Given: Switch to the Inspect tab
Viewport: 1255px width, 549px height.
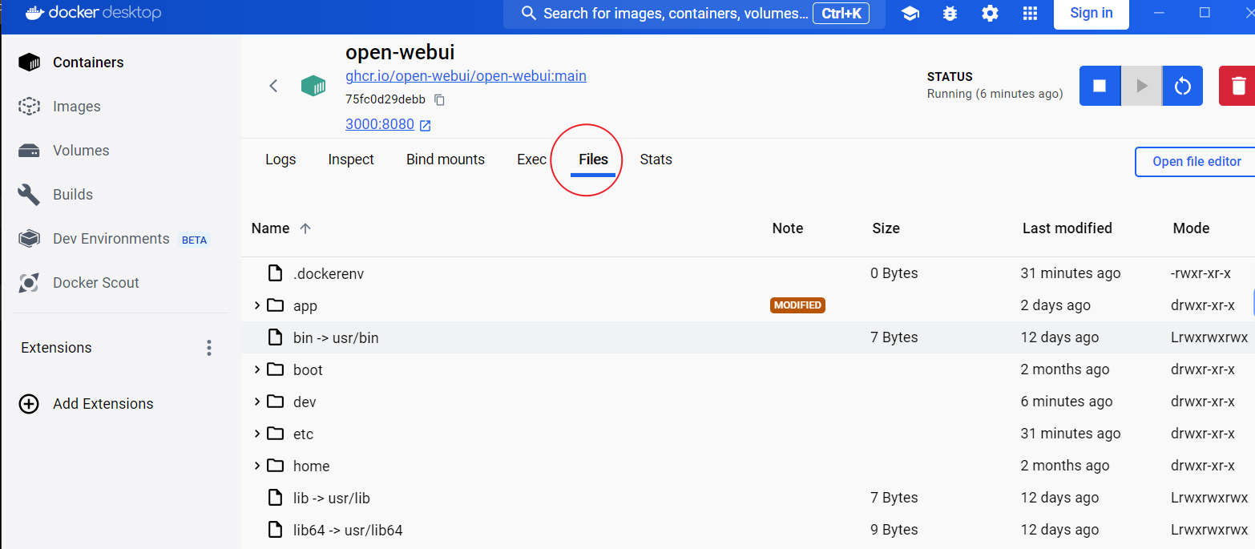Looking at the screenshot, I should point(351,159).
